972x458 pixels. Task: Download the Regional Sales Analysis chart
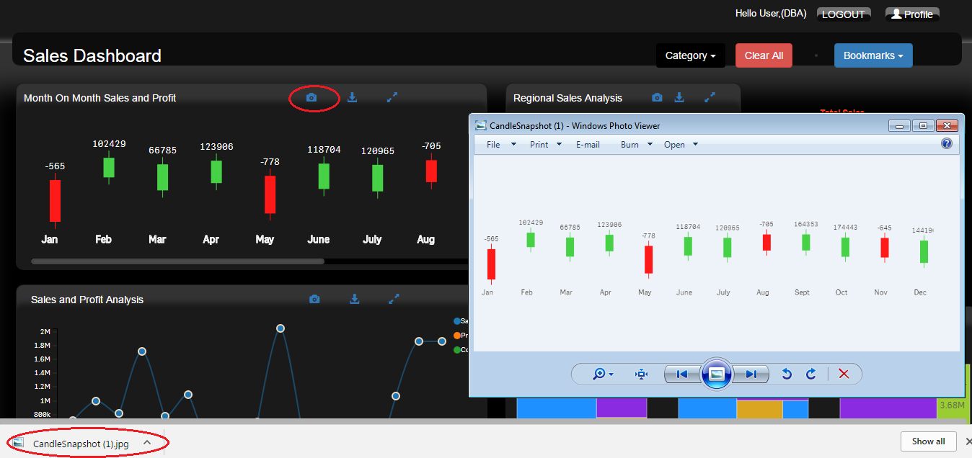(x=679, y=97)
